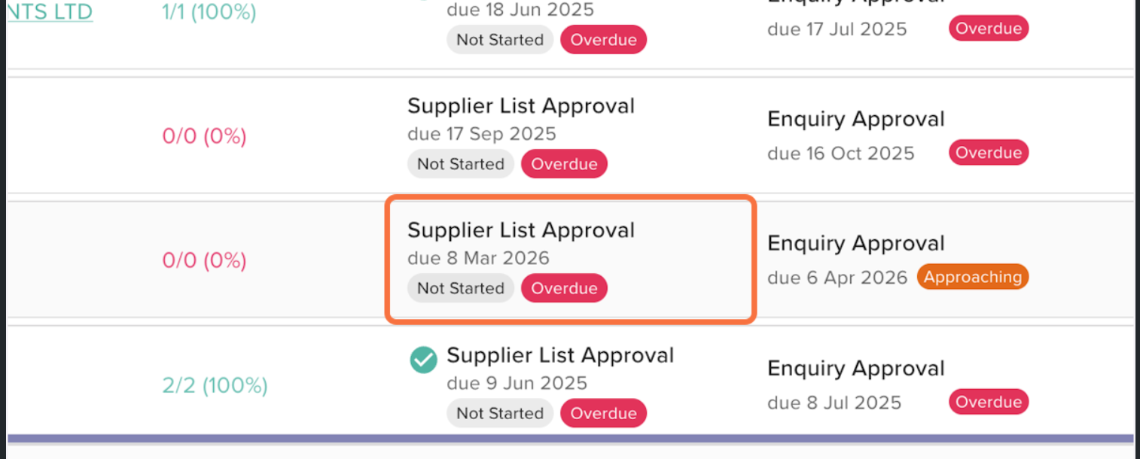1140x459 pixels.
Task: Open Enquiry Approval due 16 Oct 2025
Action: point(855,120)
